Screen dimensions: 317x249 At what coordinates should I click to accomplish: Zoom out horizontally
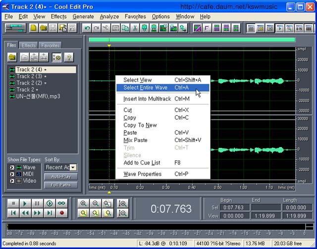(x=96, y=203)
